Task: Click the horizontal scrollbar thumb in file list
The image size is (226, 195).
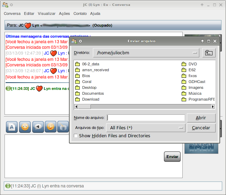Action: tap(84, 107)
